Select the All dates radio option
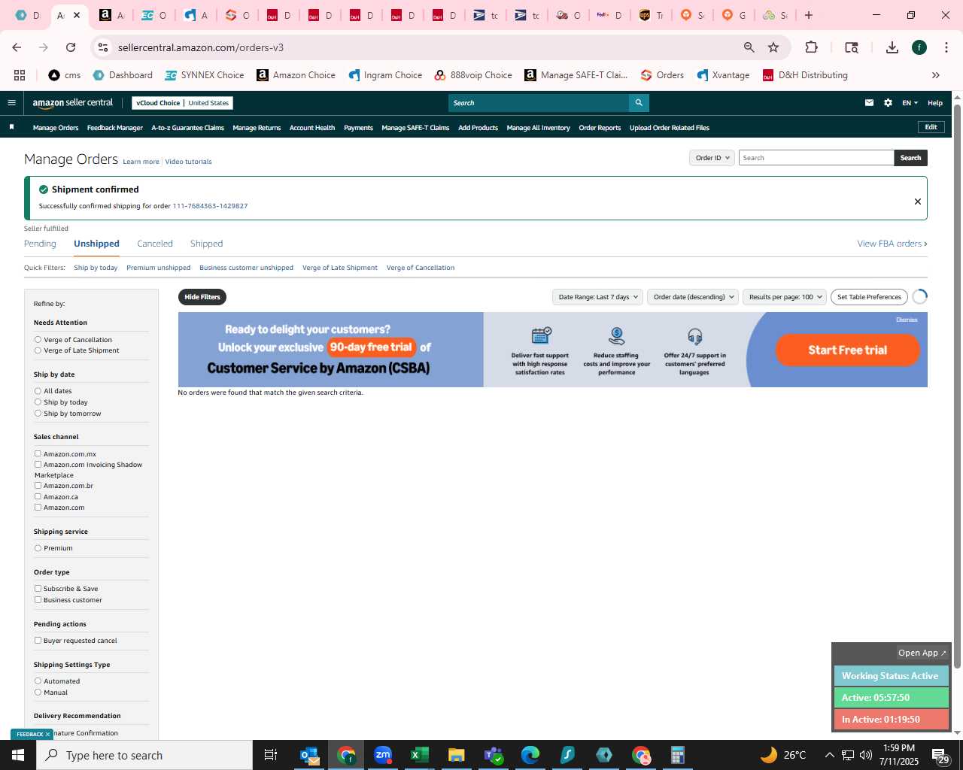The image size is (963, 770). [x=38, y=391]
